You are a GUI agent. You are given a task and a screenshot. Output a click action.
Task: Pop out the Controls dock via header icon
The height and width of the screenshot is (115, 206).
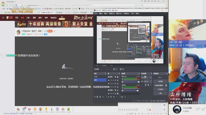click(167, 74)
